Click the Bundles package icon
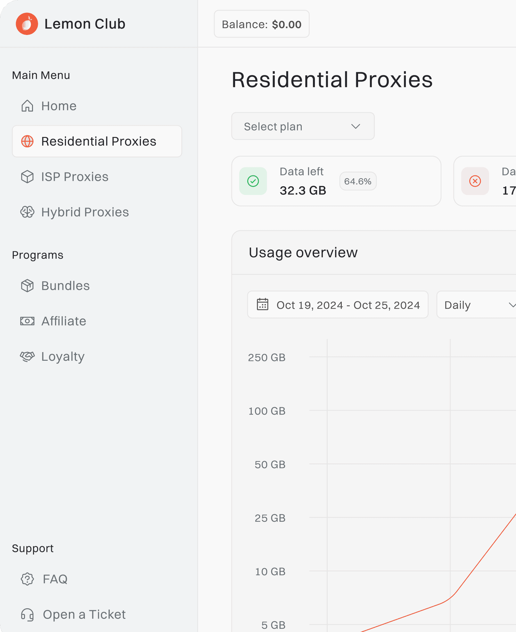The image size is (516, 632). pyautogui.click(x=27, y=286)
